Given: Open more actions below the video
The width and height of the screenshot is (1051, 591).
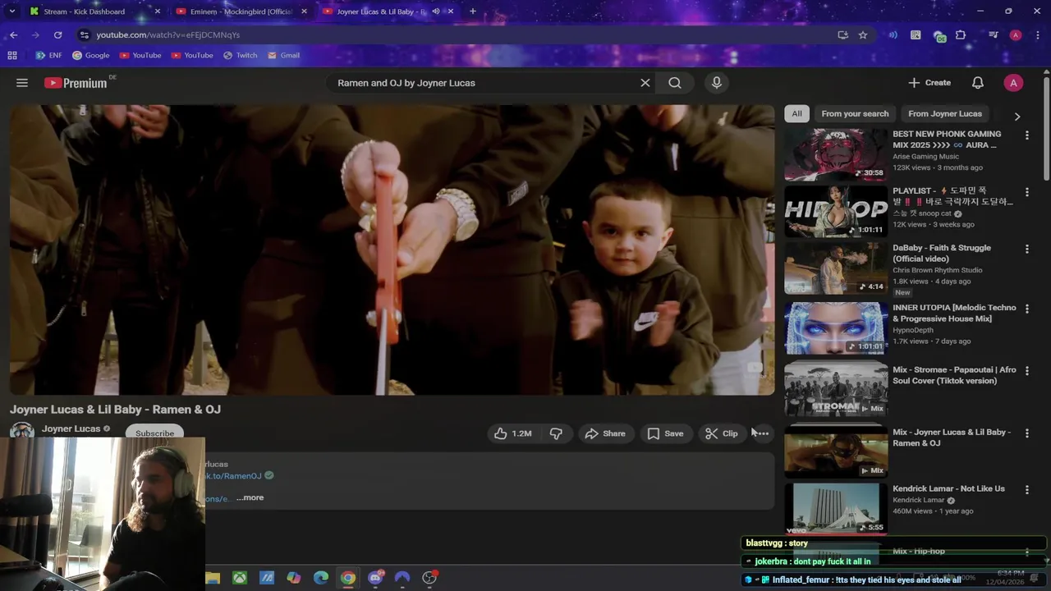Looking at the screenshot, I should (762, 433).
